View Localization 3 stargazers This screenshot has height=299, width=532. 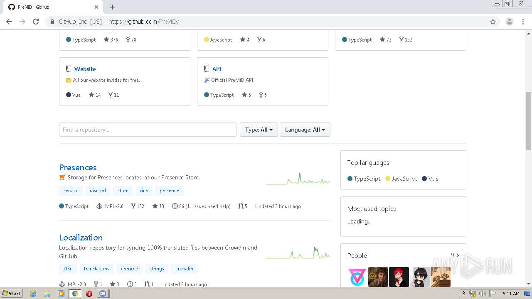114,284
